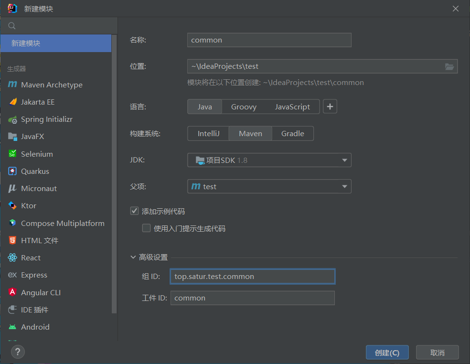Click the generator list scrollbar
The height and width of the screenshot is (364, 470).
114,174
